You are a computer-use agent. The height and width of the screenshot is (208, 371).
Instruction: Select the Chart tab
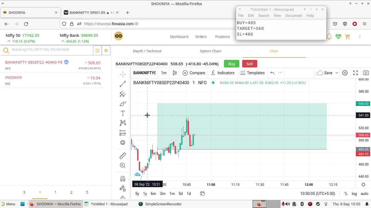pos(274,51)
